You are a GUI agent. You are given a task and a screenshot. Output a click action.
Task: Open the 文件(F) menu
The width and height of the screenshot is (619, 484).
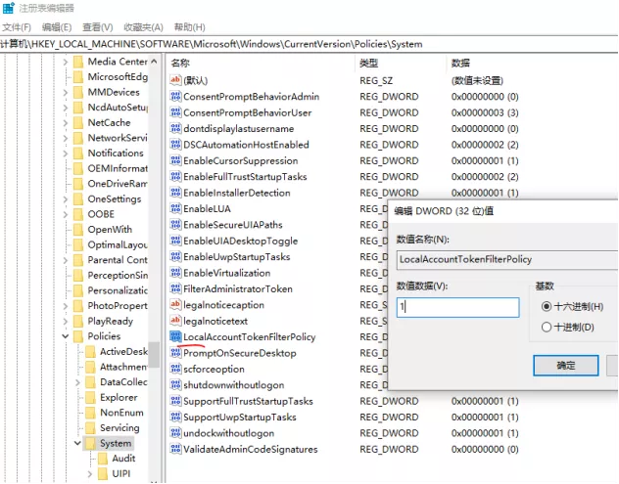[x=17, y=27]
